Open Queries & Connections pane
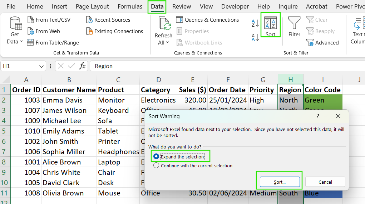This screenshot has width=365, height=204. (x=207, y=20)
